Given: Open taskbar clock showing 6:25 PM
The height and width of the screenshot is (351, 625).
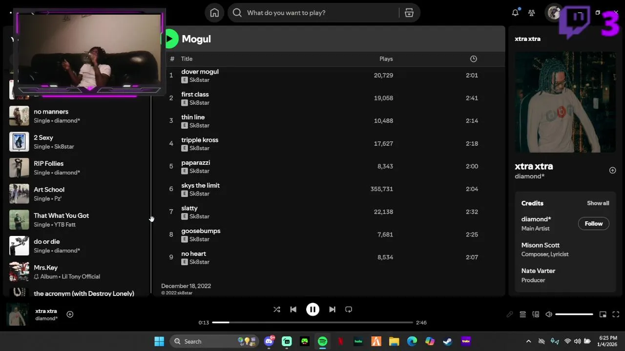Looking at the screenshot, I should 607,341.
